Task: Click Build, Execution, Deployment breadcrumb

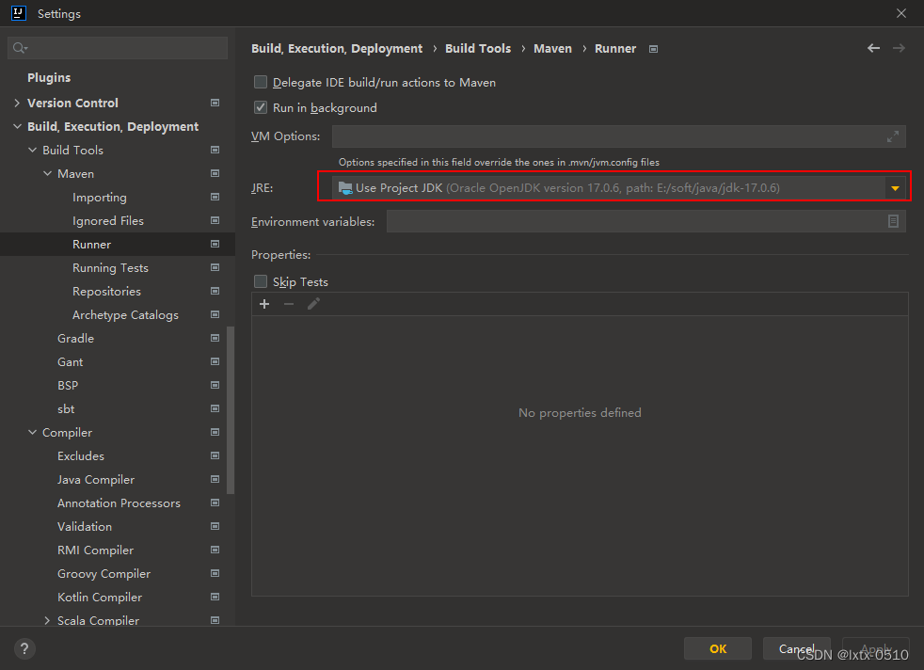Action: (337, 48)
